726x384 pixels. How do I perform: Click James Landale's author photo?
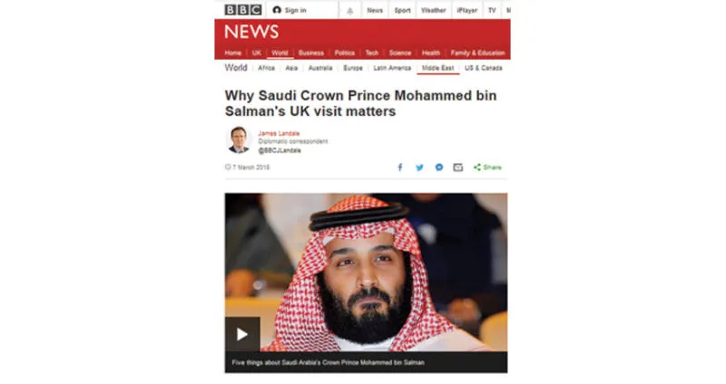pos(239,139)
